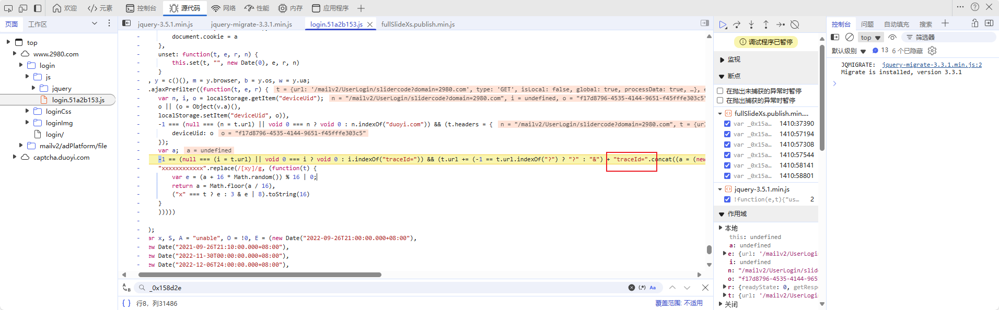Toggle the activity bar dock icon
Screen dimensions: 999x310
(x=38, y=8)
